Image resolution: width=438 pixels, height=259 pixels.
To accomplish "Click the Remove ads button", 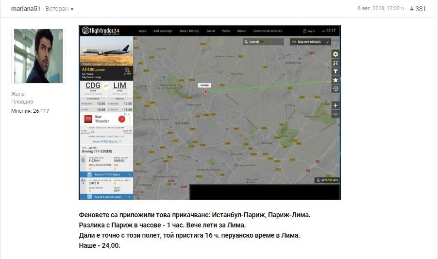I will (x=327, y=180).
